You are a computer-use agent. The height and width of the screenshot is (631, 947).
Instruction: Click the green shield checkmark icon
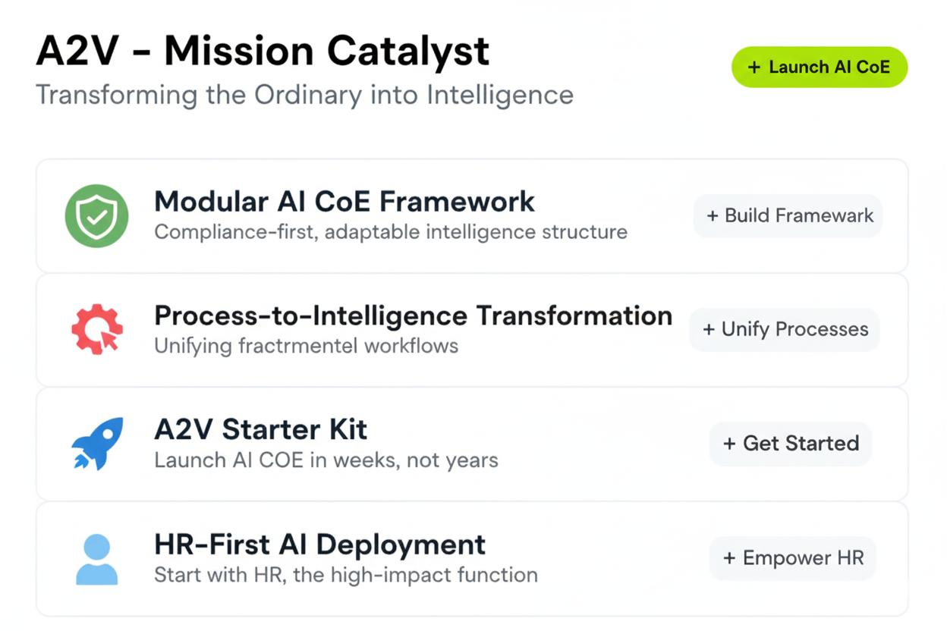96,216
